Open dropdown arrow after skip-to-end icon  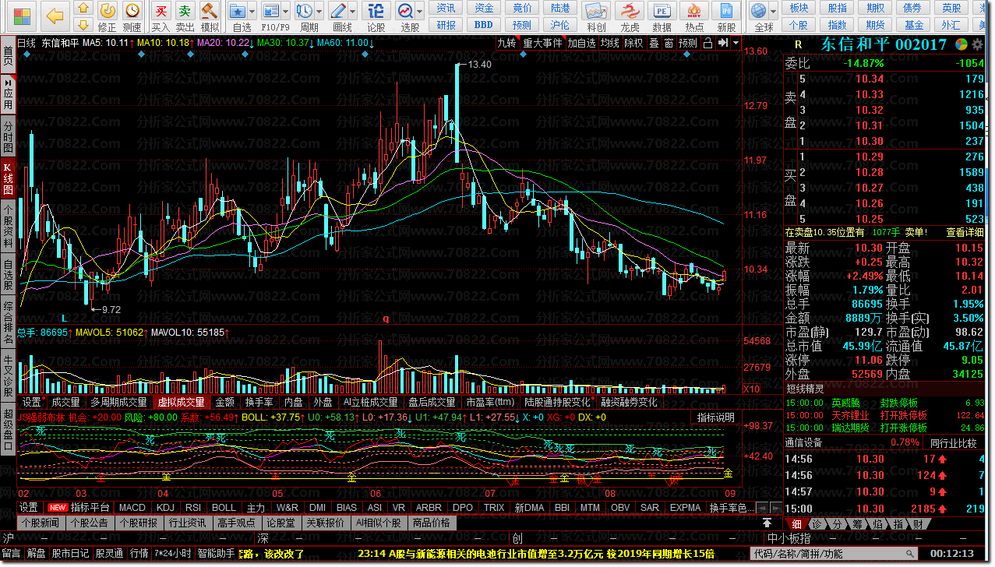(x=735, y=43)
